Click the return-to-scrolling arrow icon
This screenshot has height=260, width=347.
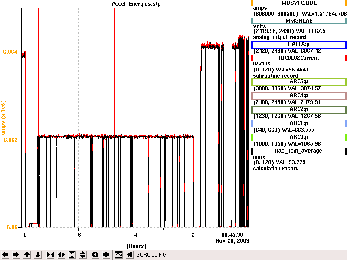(x=129, y=255)
